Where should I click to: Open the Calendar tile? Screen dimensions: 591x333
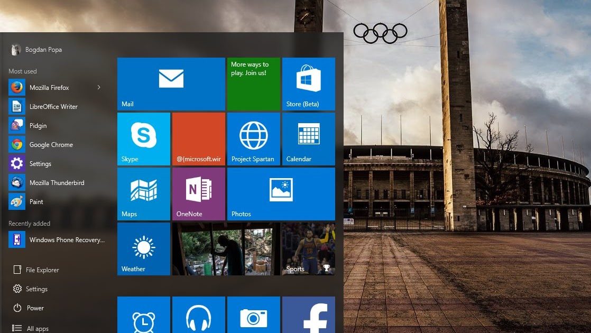(309, 139)
